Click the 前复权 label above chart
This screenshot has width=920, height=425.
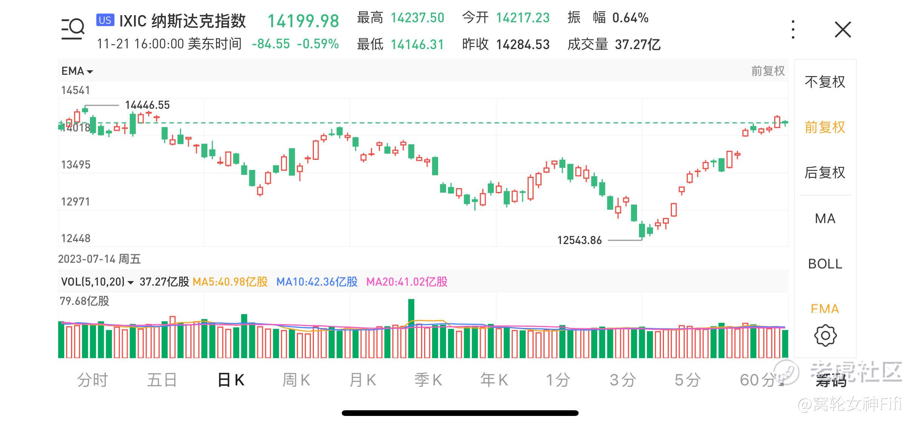[767, 71]
